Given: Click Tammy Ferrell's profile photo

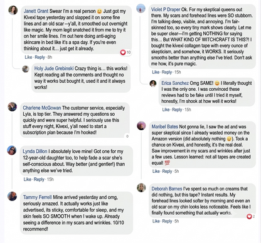Looking at the screenshot, I should click(12, 196).
